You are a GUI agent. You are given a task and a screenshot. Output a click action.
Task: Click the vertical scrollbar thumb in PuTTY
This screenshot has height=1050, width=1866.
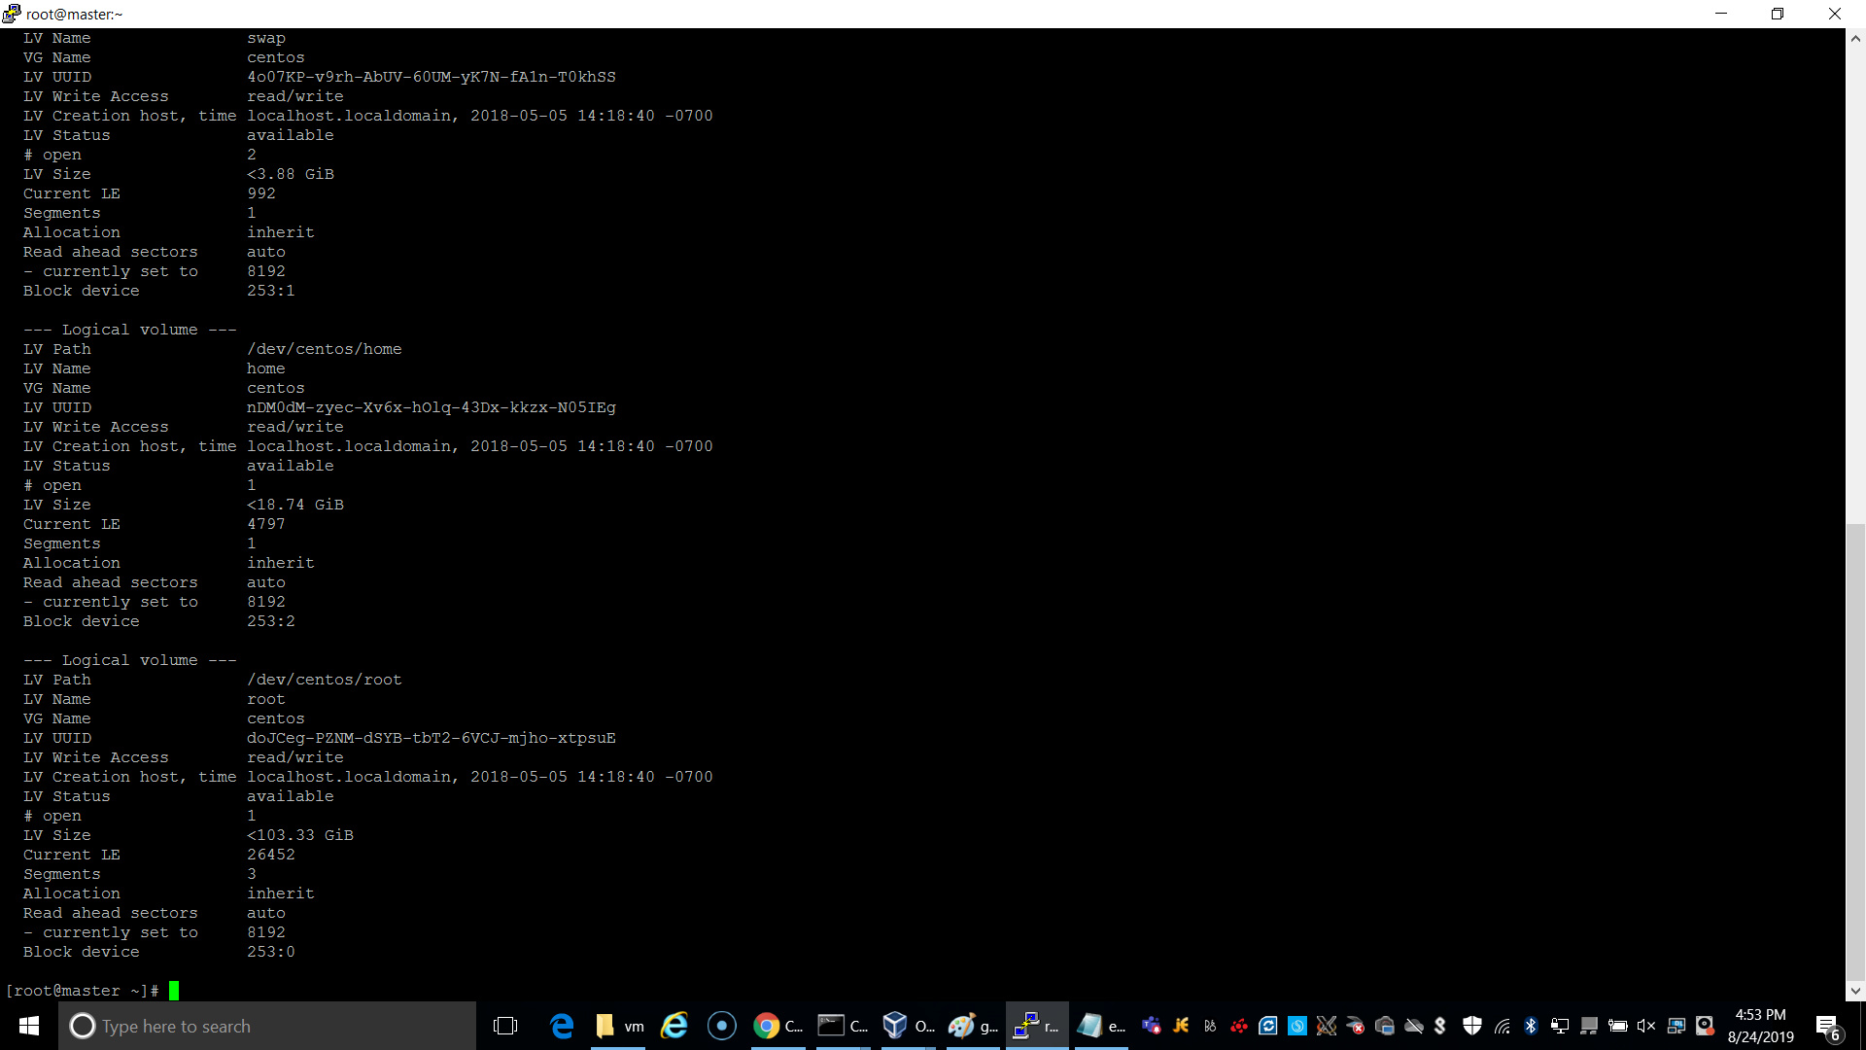tap(1855, 752)
